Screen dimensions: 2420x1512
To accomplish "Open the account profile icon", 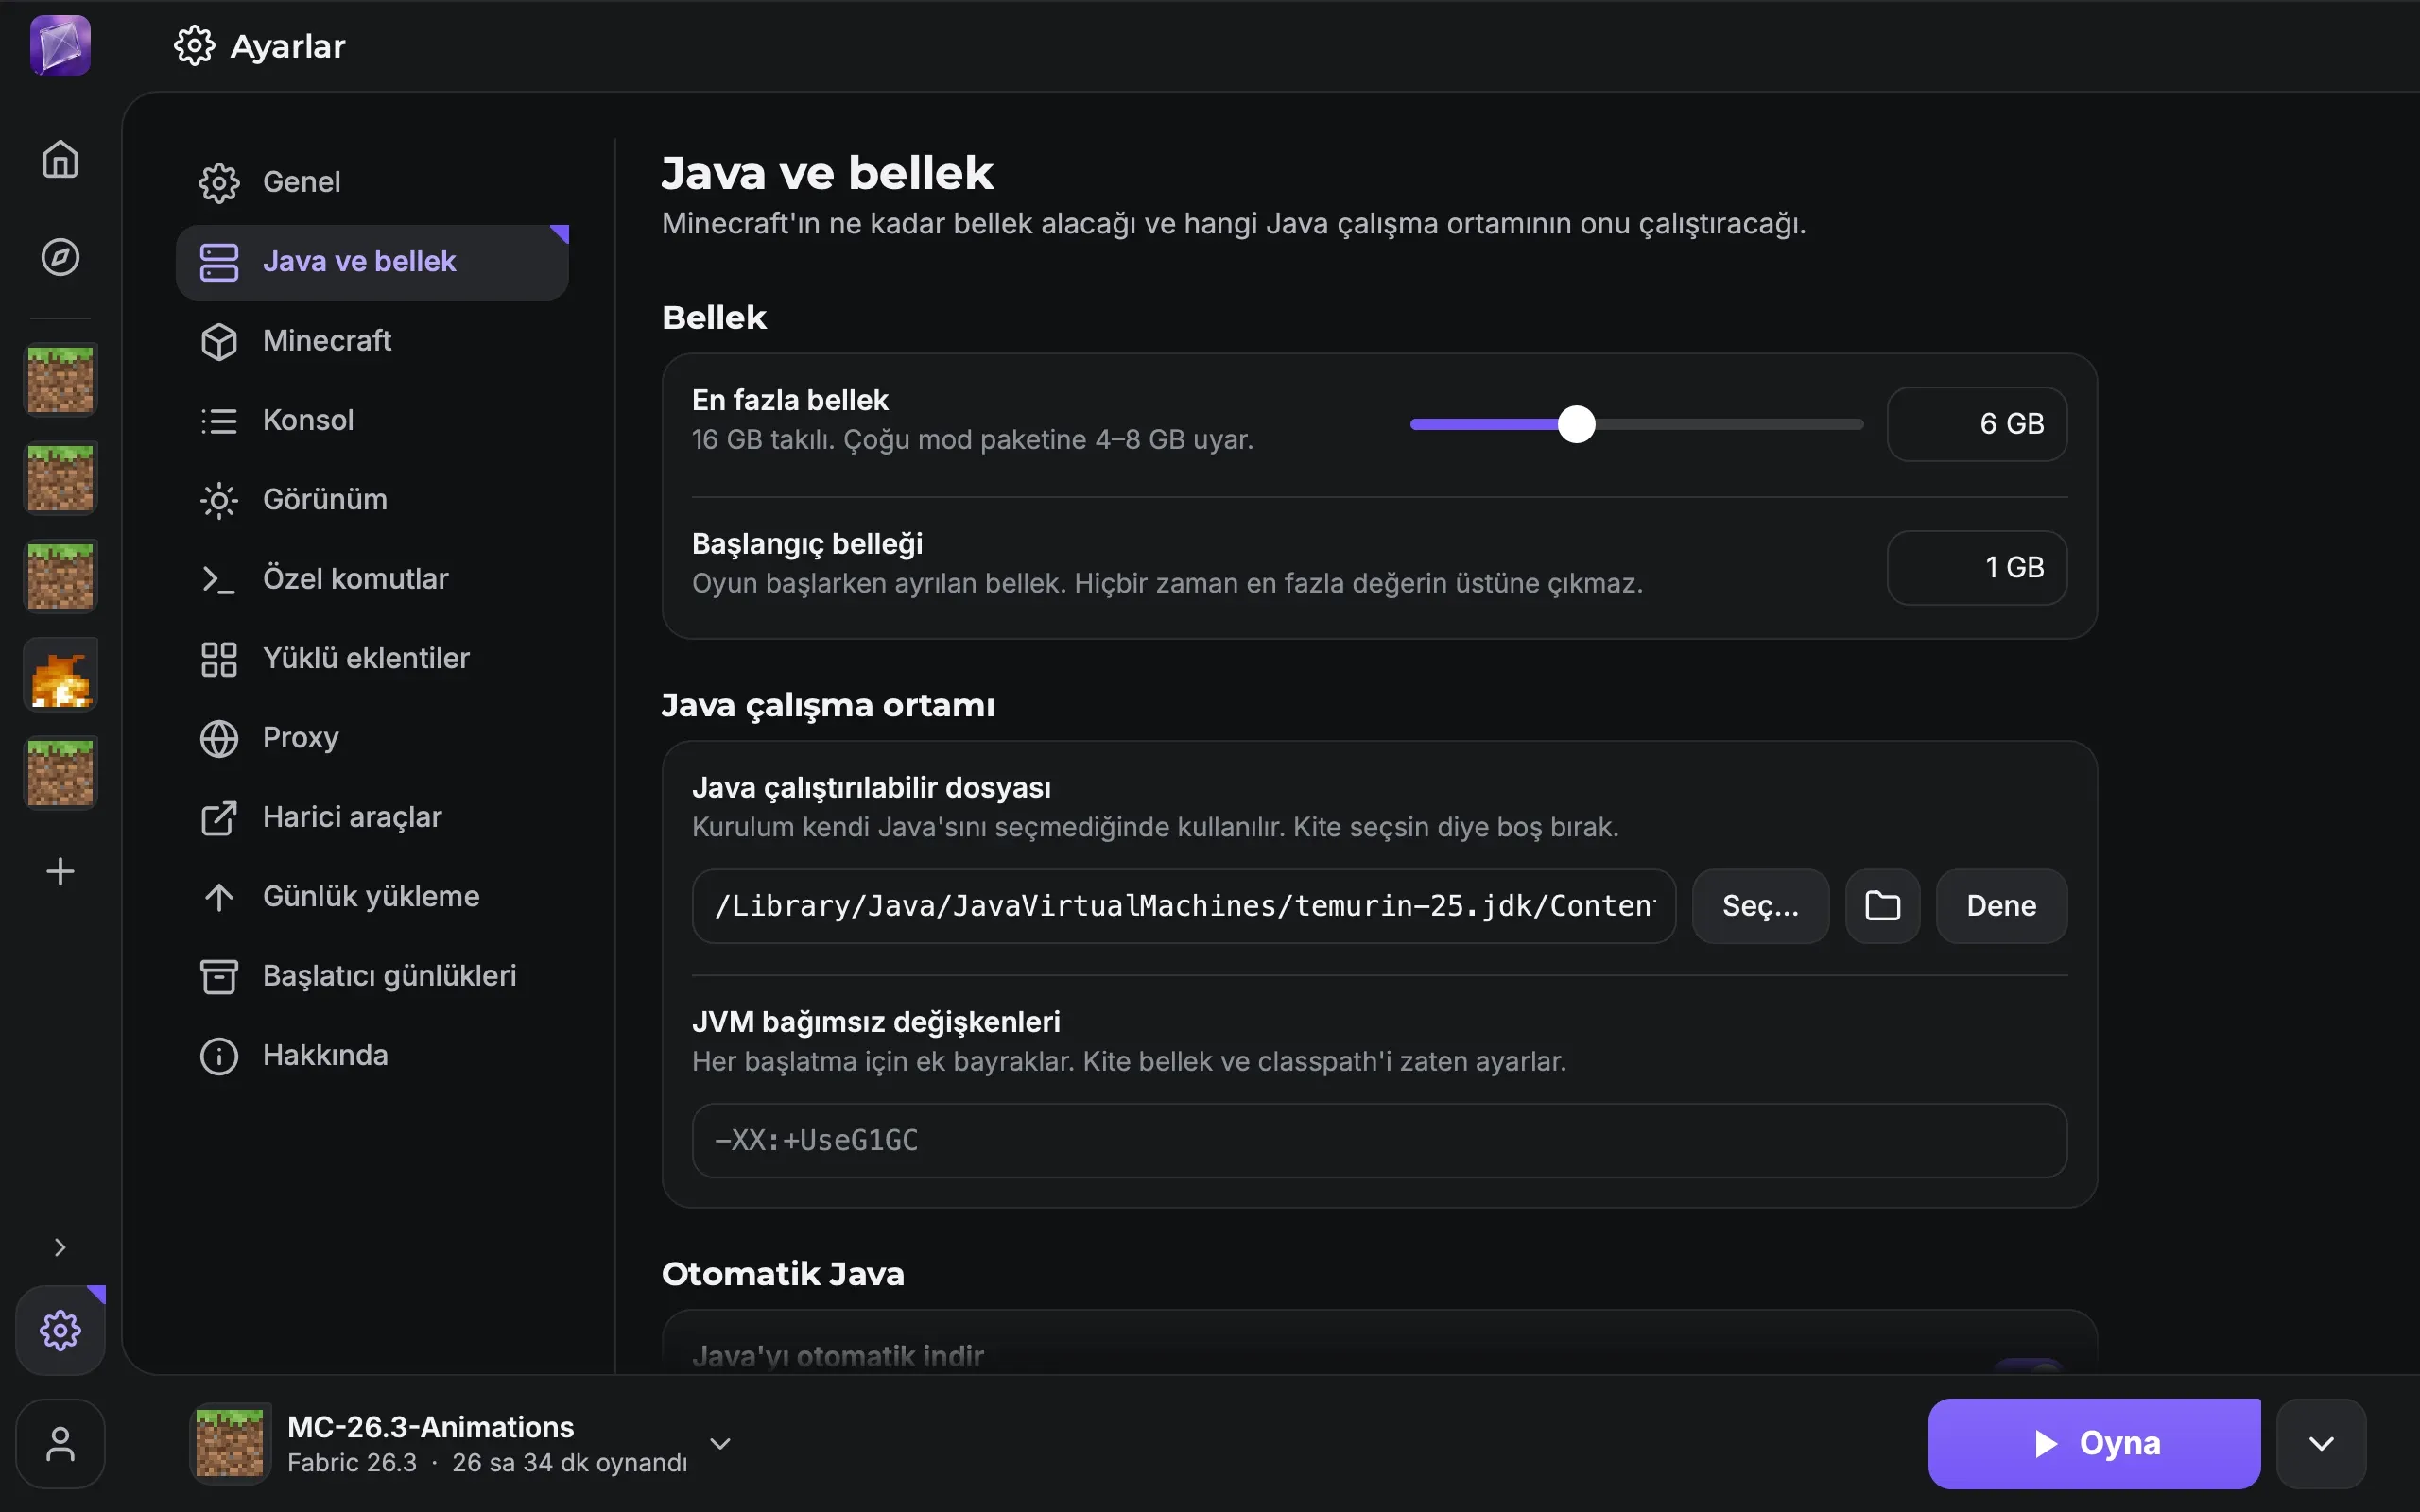I will [x=60, y=1443].
